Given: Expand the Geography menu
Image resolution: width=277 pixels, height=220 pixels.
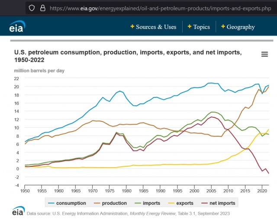Looking at the screenshot, I should click(238, 27).
